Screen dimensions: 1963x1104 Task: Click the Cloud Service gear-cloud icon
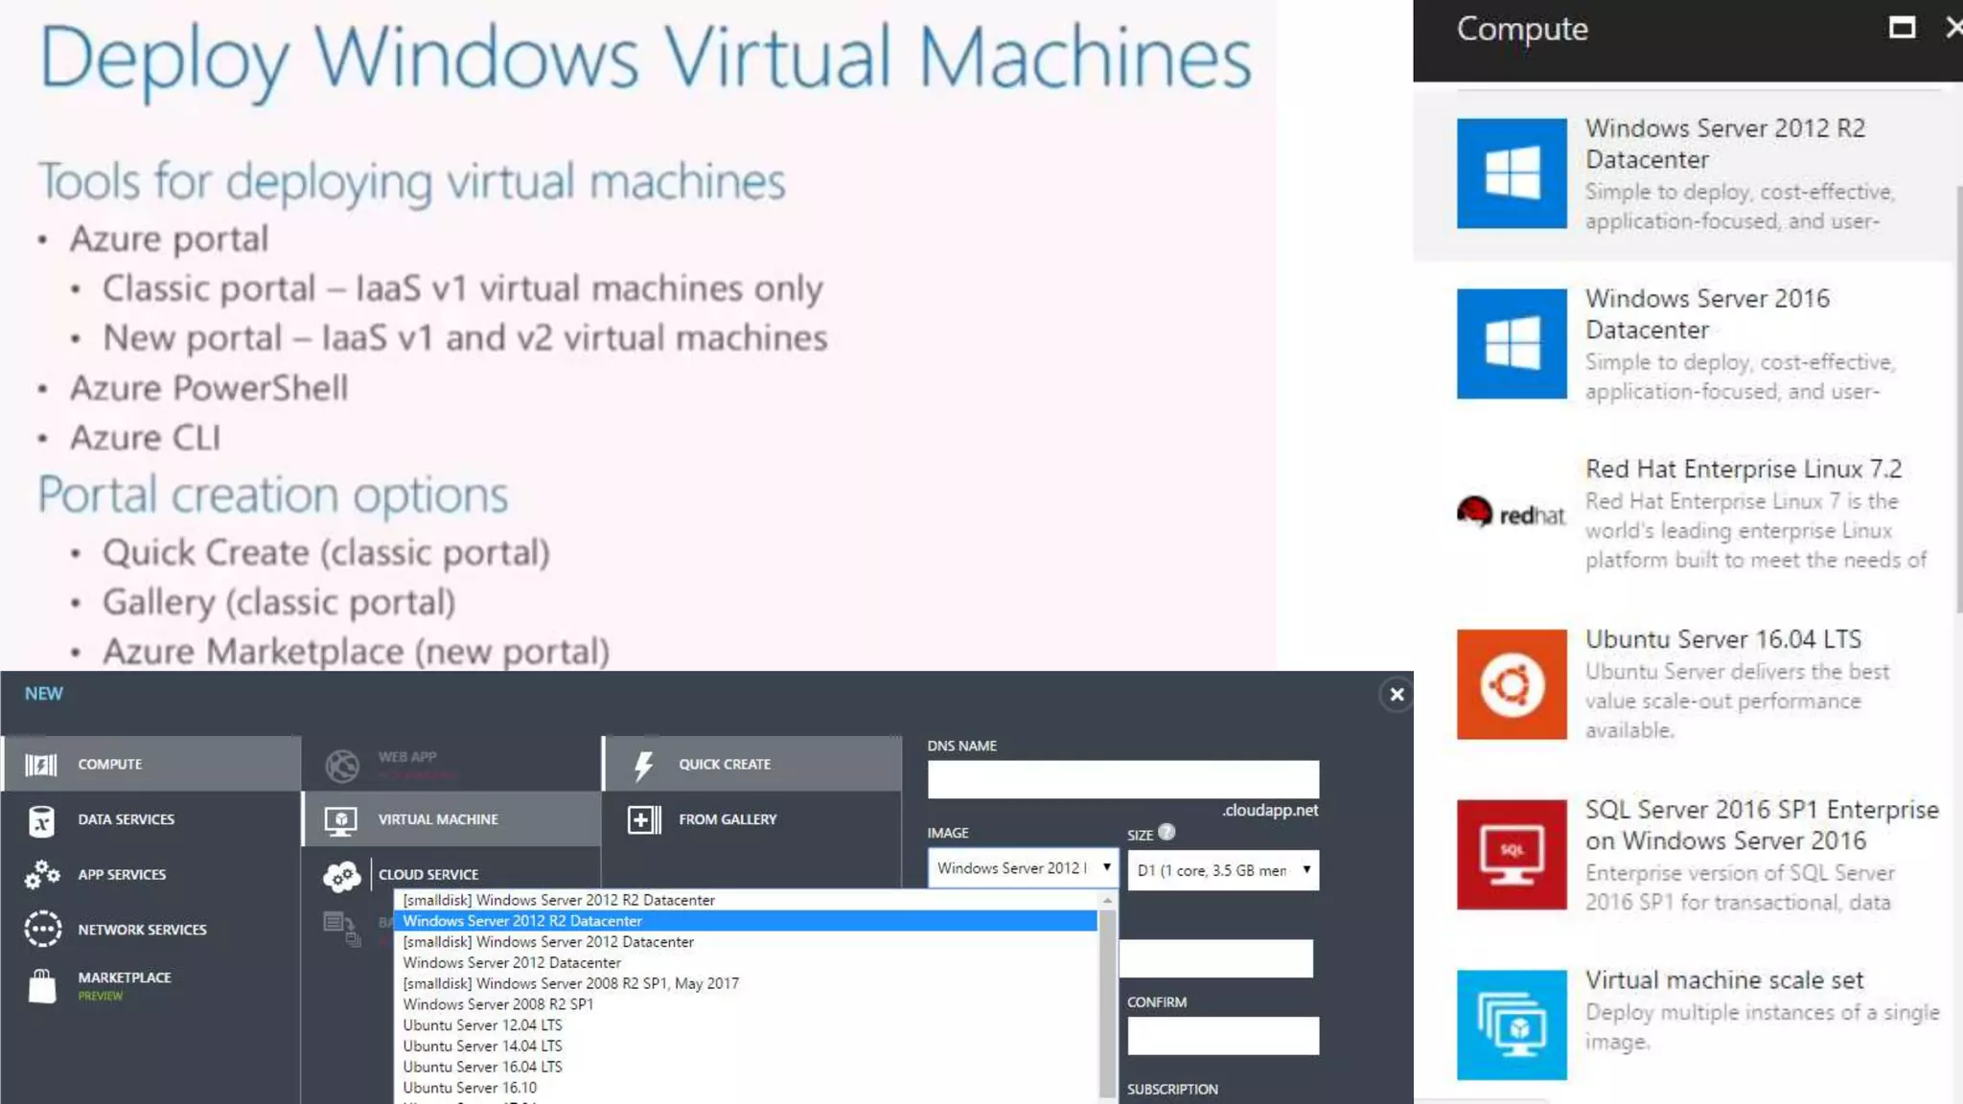(341, 875)
